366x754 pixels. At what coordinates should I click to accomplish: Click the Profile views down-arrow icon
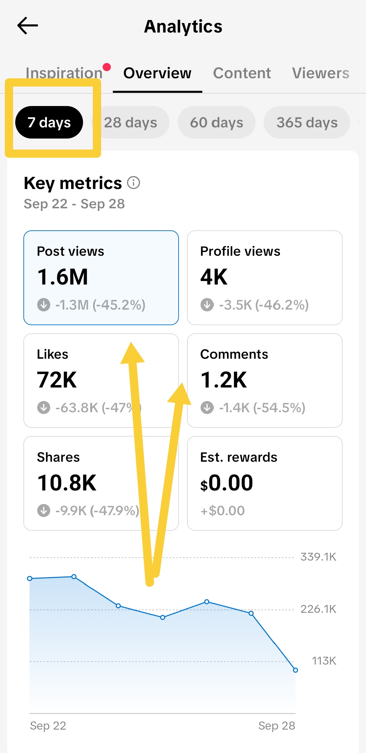pyautogui.click(x=207, y=305)
